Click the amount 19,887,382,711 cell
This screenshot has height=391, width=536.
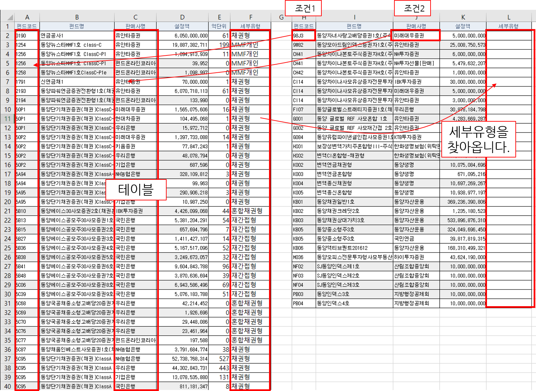tap(182, 45)
